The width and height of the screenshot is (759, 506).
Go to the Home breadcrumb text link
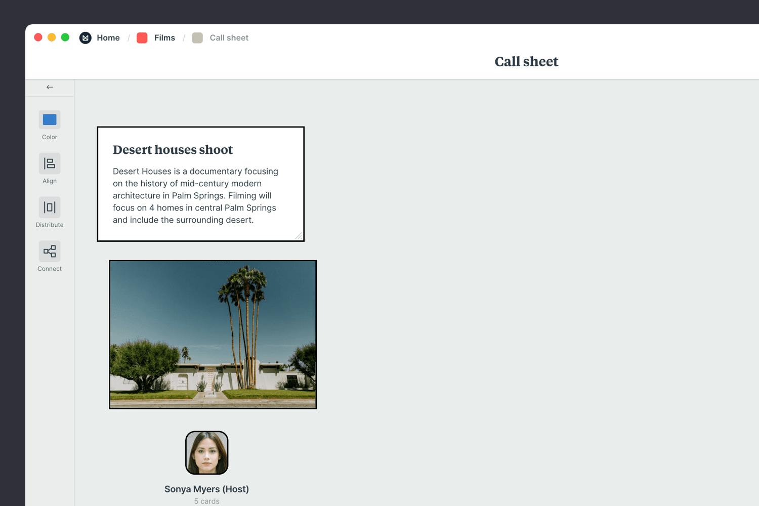coord(108,38)
